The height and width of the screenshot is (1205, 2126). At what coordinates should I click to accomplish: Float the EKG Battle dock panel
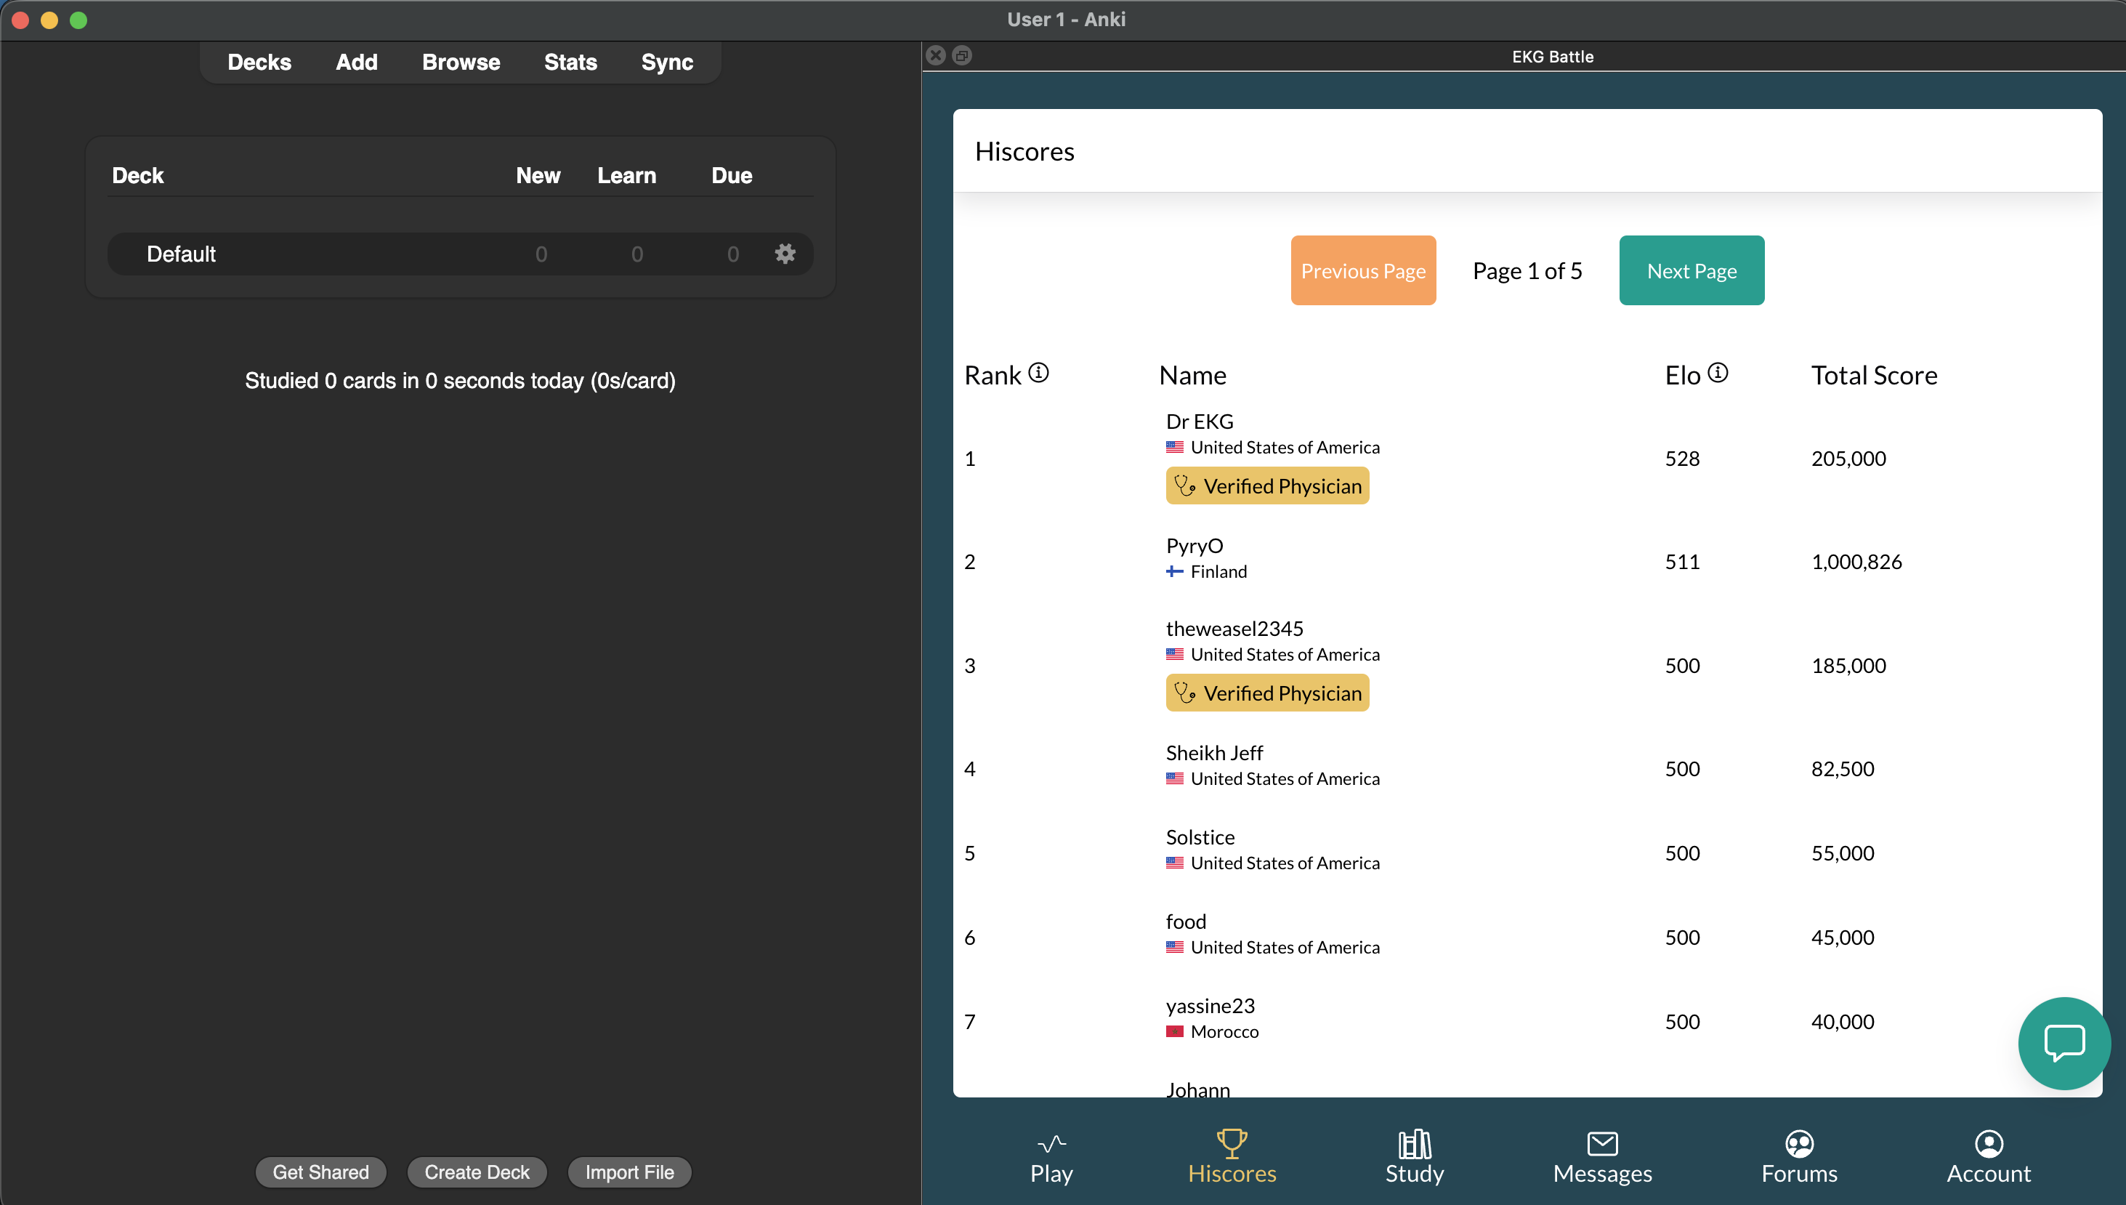click(962, 55)
